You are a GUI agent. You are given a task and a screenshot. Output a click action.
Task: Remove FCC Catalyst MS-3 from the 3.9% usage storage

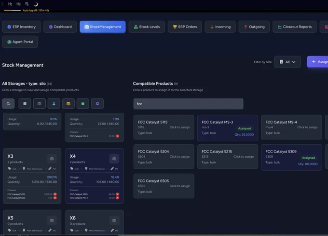tap(117, 136)
